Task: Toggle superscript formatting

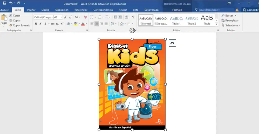Action: click(x=62, y=24)
